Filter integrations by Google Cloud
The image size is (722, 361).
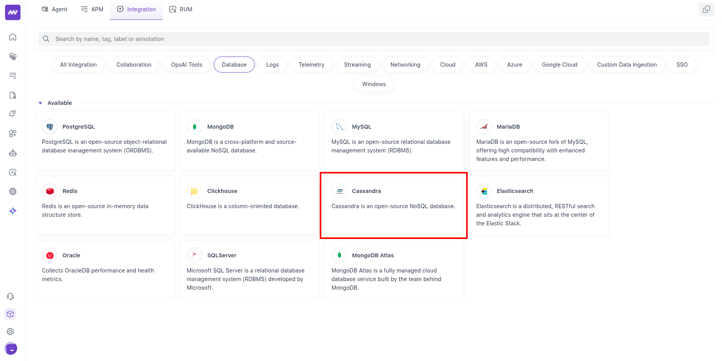[x=559, y=65]
